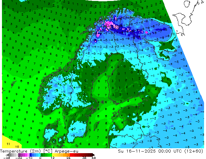
Task: Click the '11' value in yellow map area
Action: click(8, 144)
